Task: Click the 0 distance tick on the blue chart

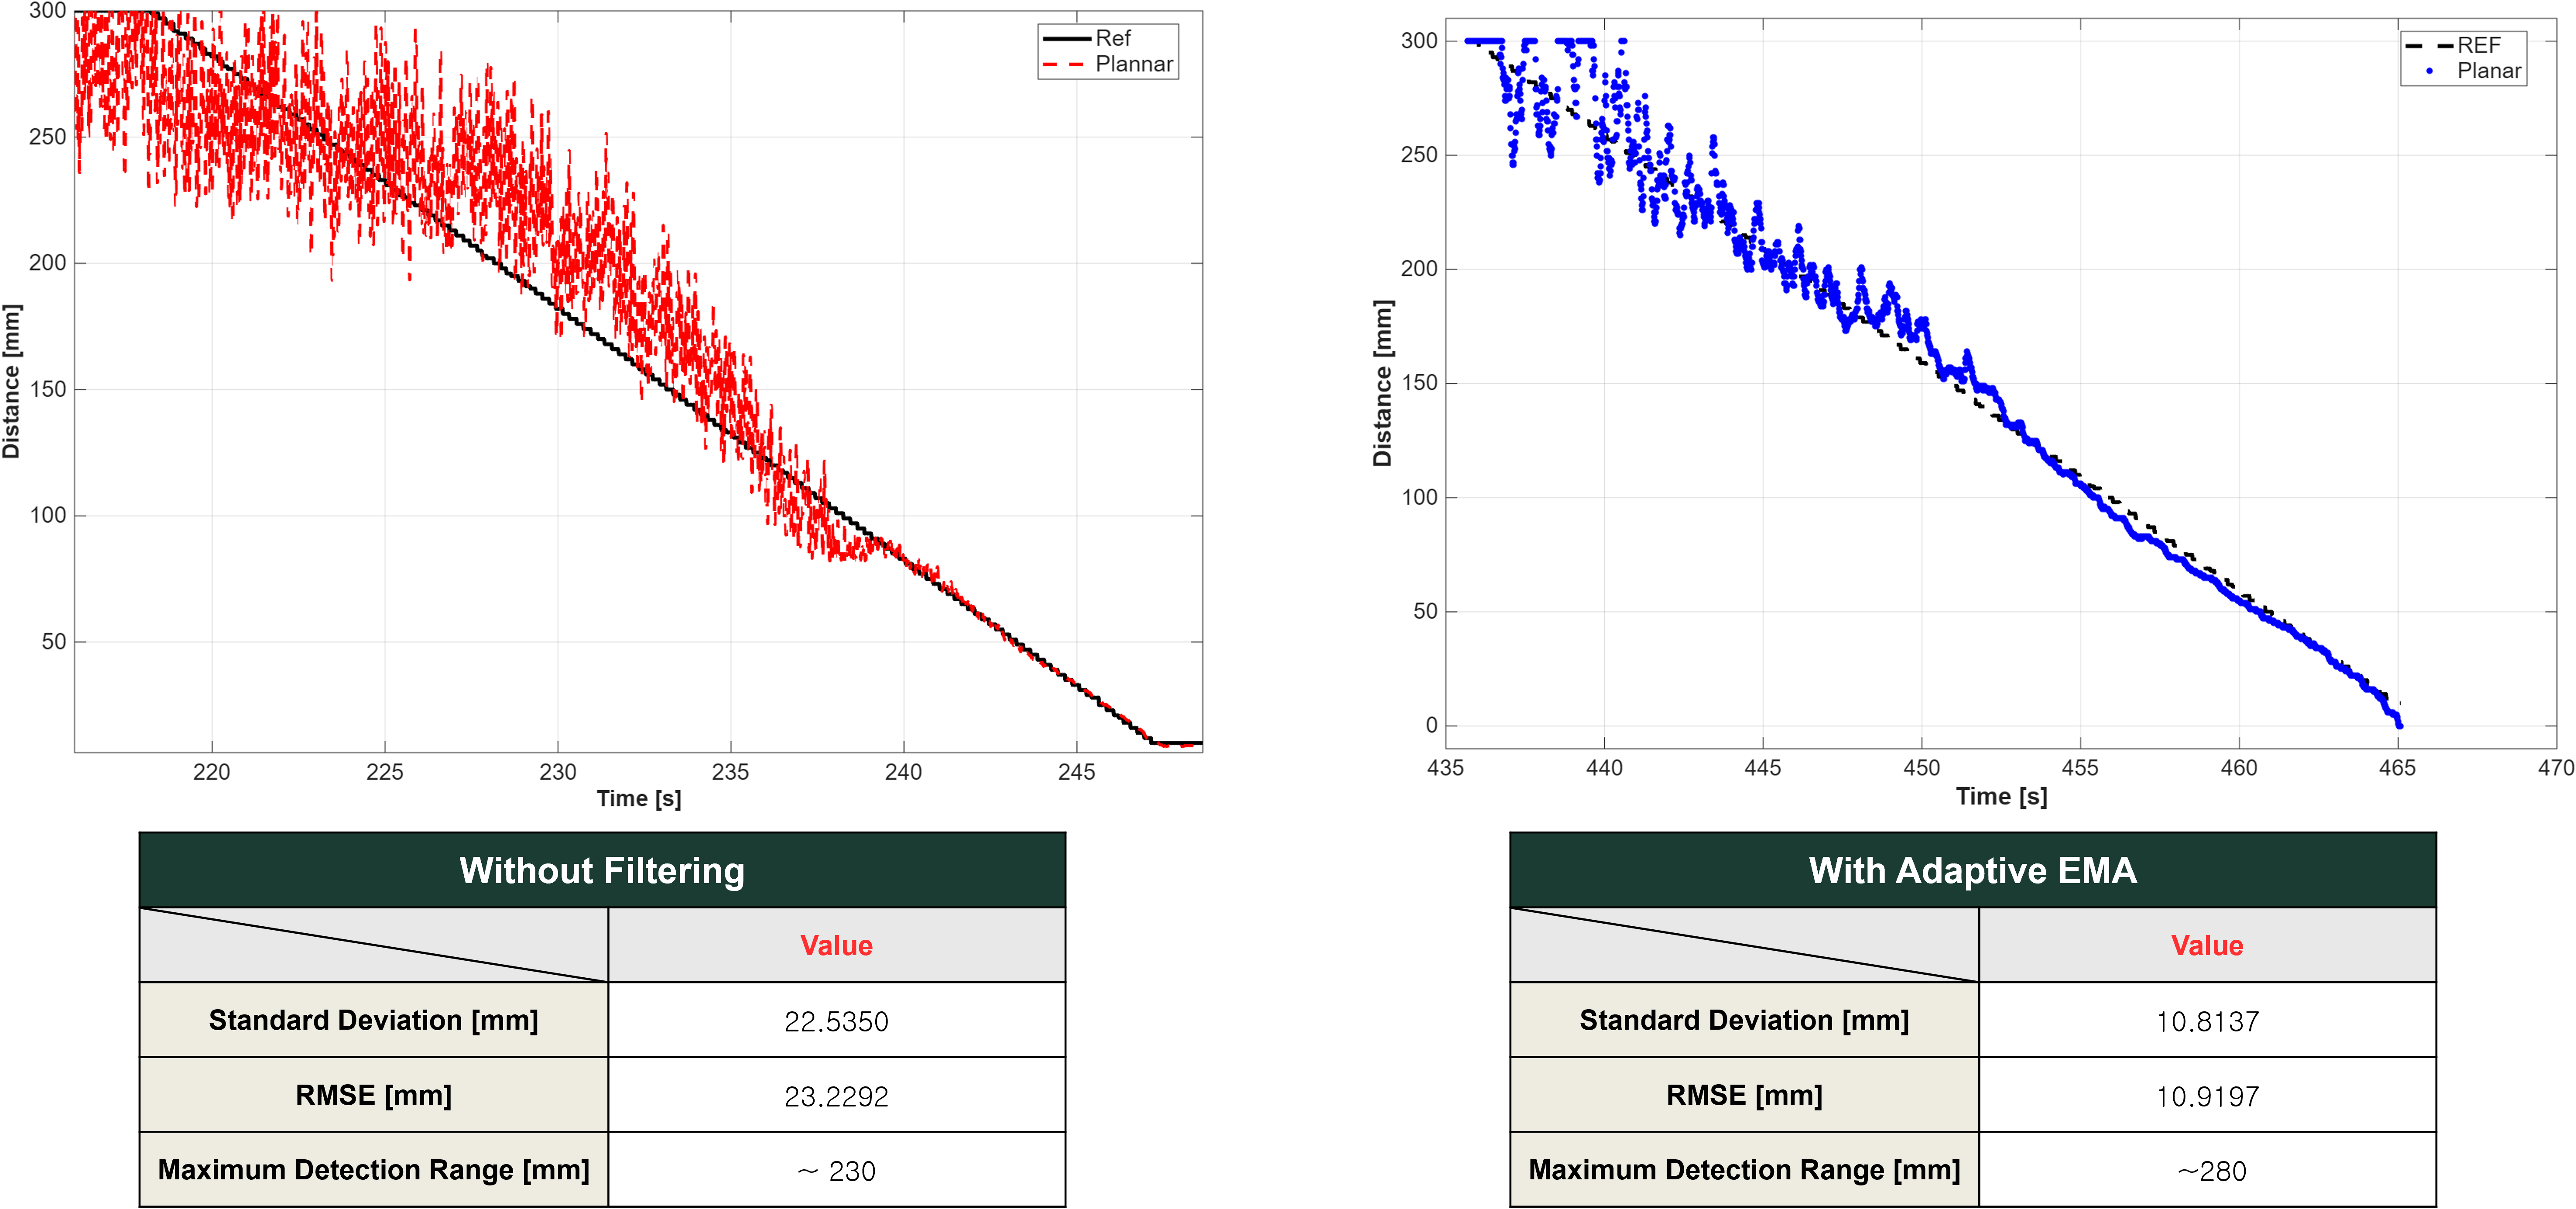Action: [1431, 725]
